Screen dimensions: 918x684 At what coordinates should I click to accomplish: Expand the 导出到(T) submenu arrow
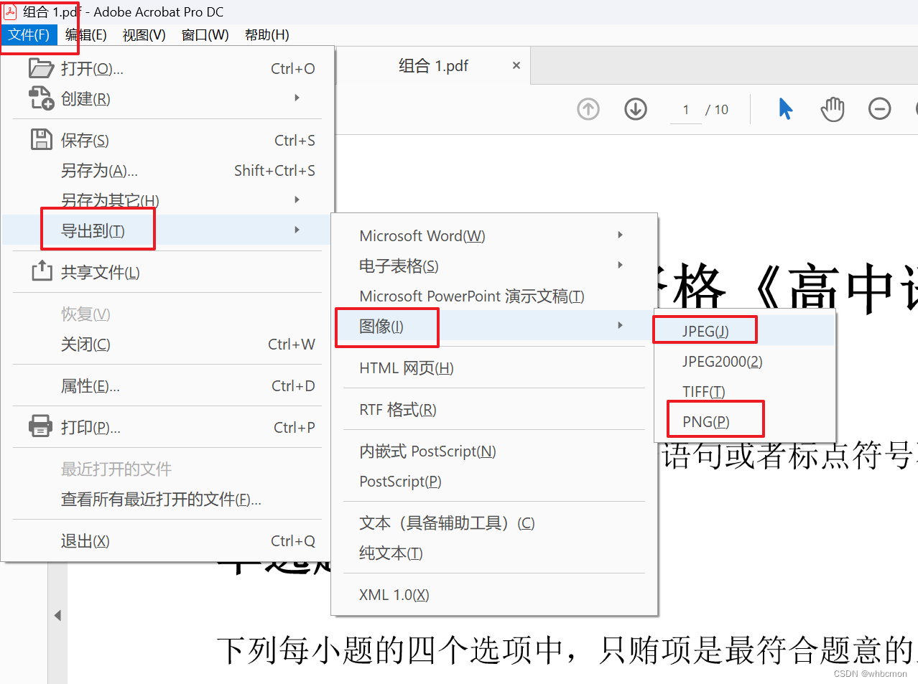click(297, 230)
